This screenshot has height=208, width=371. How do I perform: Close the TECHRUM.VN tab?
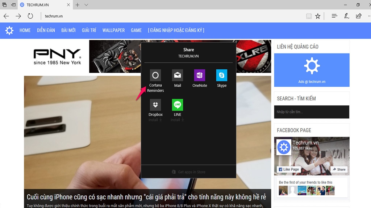[68, 5]
